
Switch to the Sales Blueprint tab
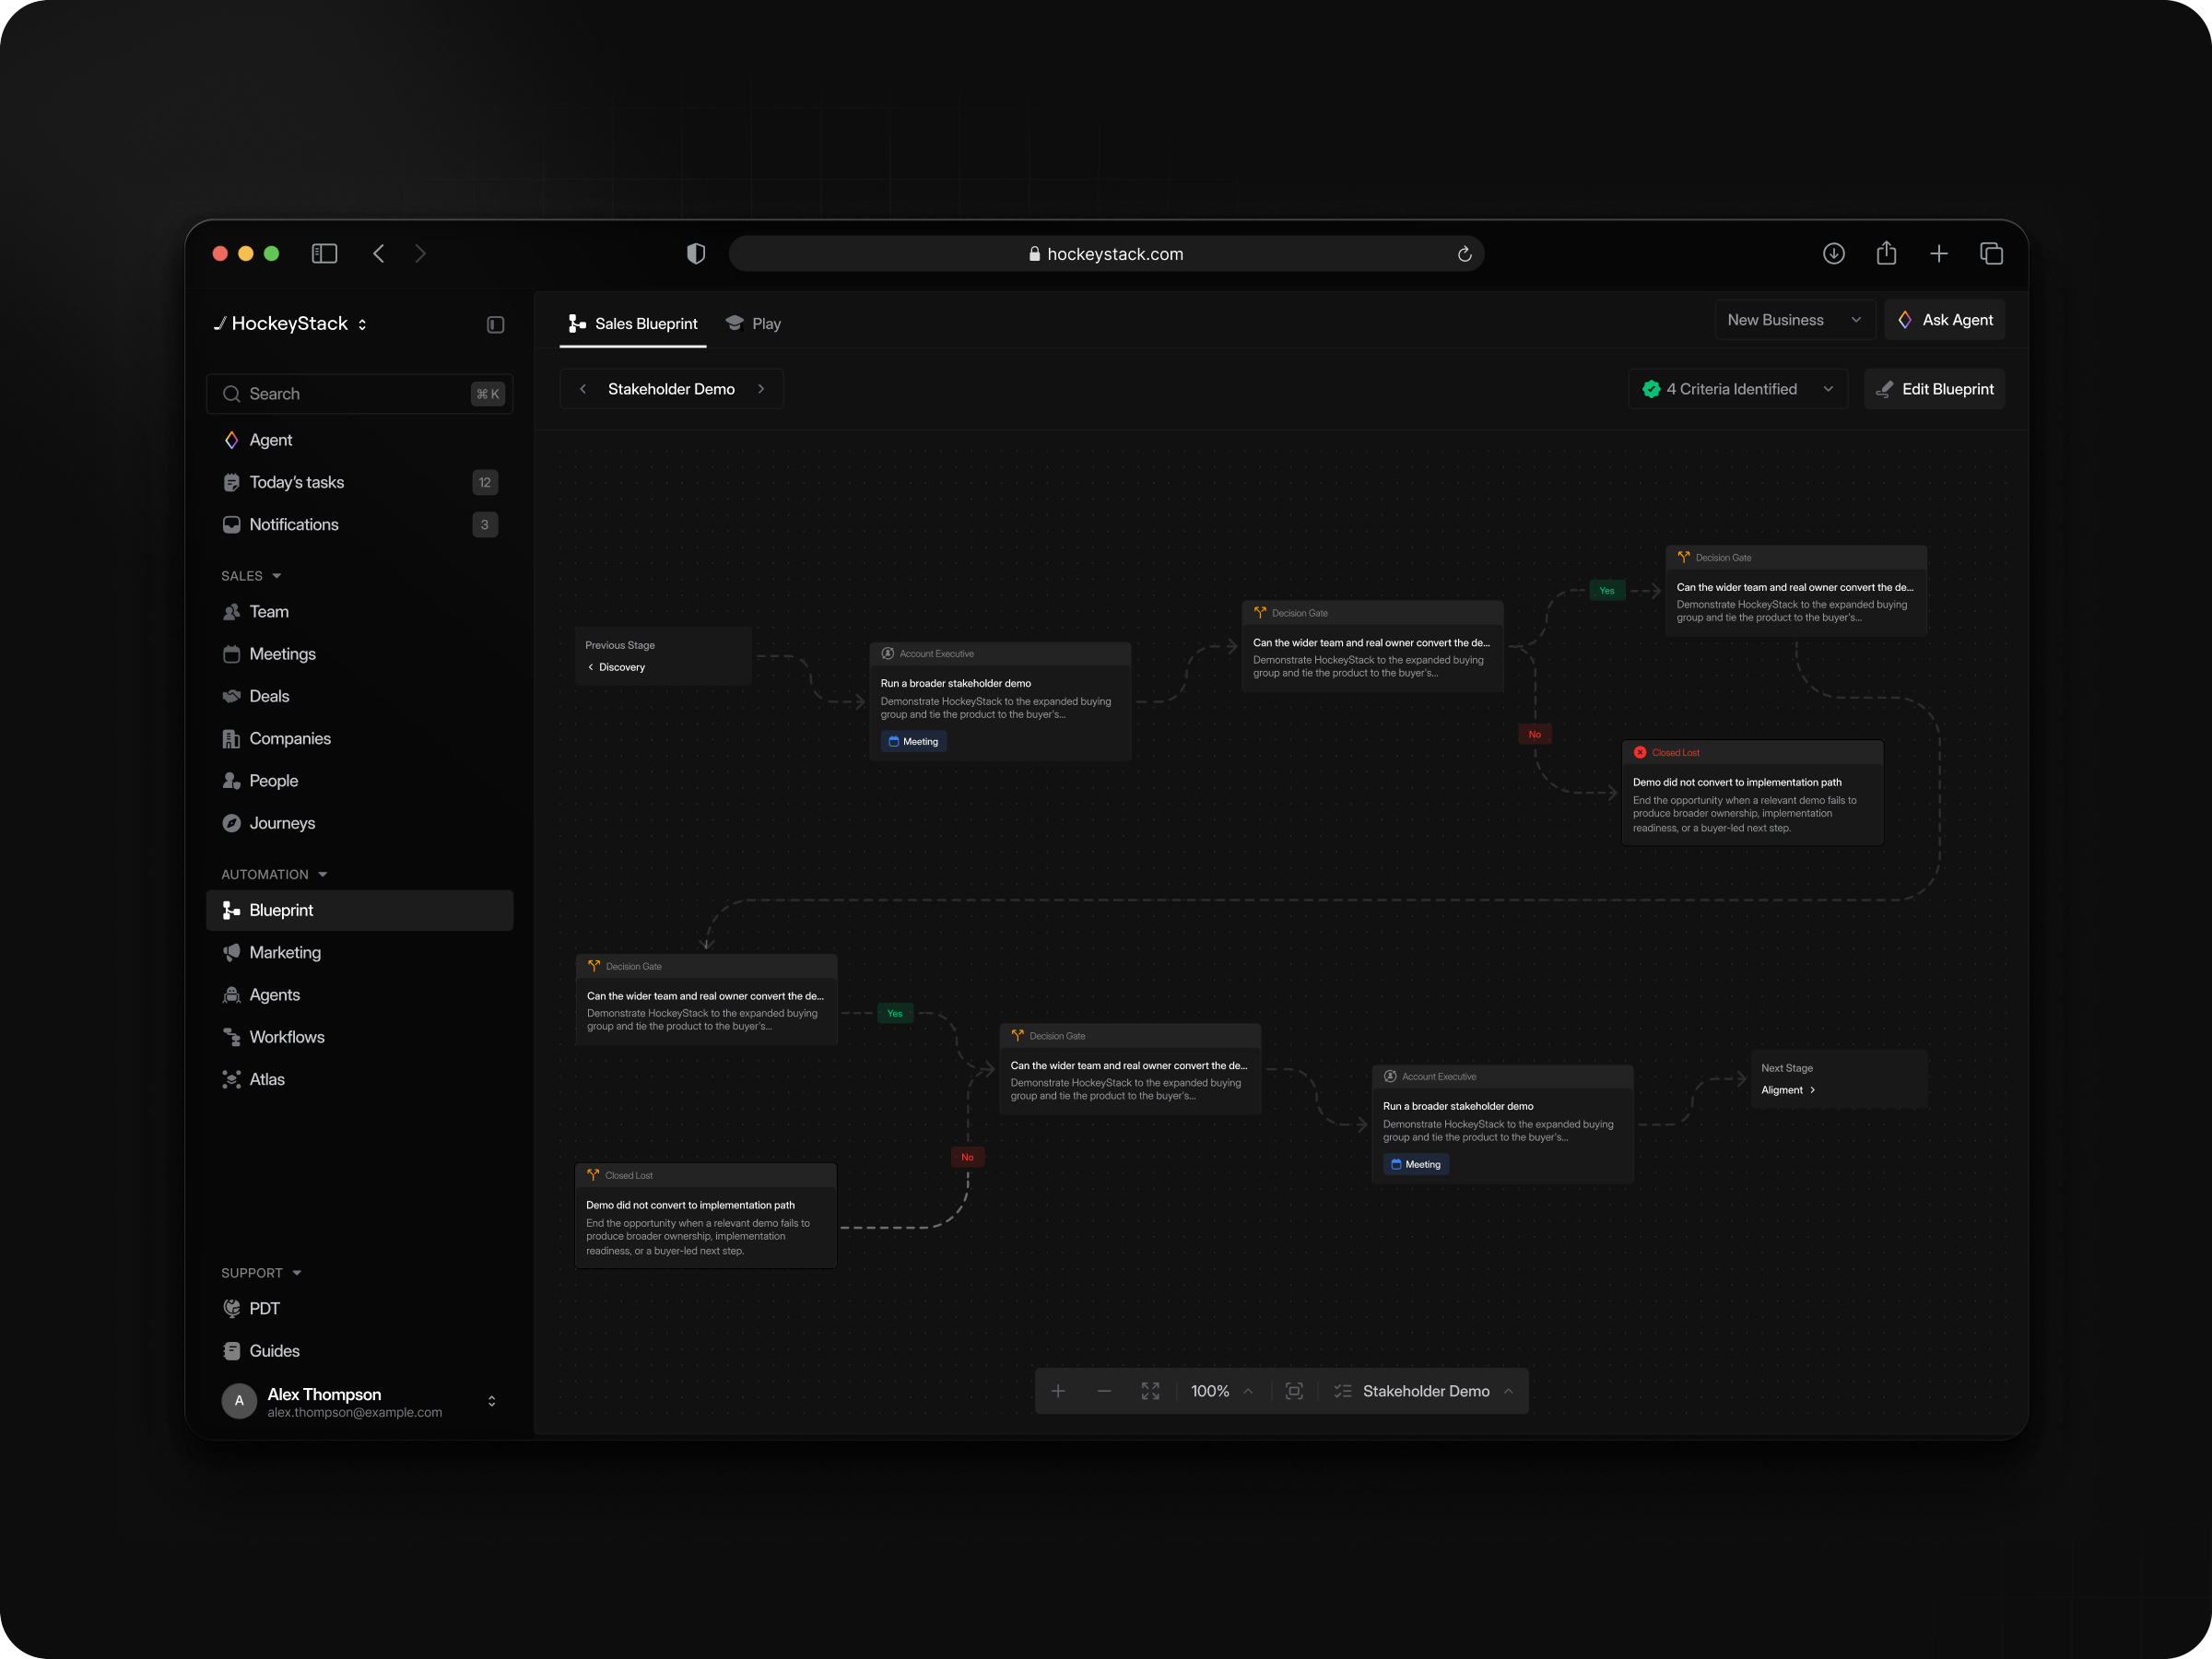coord(633,323)
